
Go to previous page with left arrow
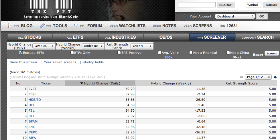point(241,77)
